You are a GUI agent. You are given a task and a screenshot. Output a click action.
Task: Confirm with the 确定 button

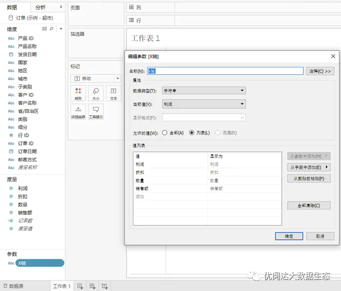pyautogui.click(x=289, y=236)
